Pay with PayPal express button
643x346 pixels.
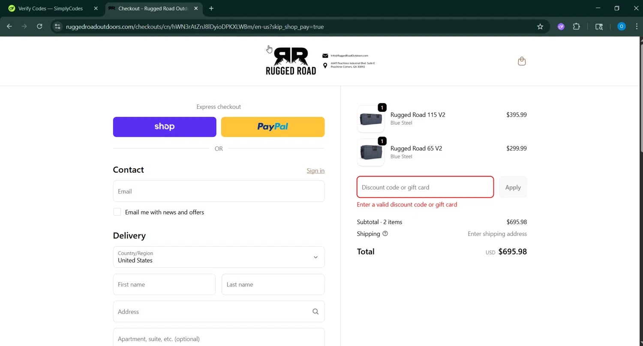click(273, 127)
